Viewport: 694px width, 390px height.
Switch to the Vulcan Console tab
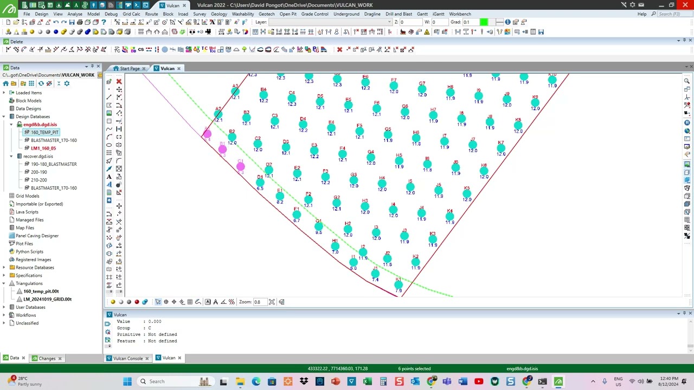pos(127,358)
